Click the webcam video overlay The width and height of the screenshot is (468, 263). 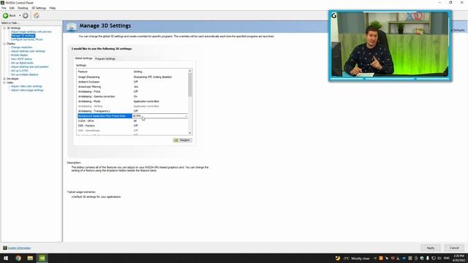pos(390,45)
